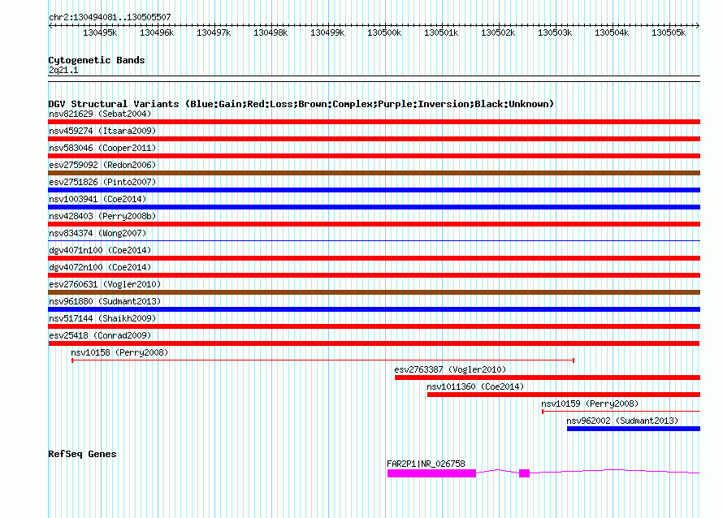The image size is (723, 518).
Task: Click the 130496k ruler tick label
Action: coord(157,32)
